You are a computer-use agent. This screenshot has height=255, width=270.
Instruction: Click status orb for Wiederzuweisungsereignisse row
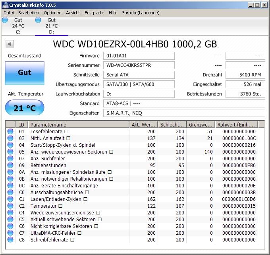[x=10, y=212]
